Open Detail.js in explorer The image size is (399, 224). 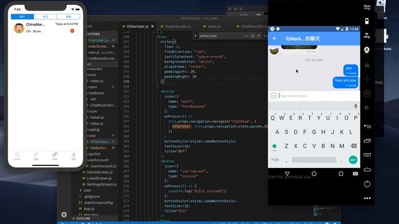pos(97,118)
